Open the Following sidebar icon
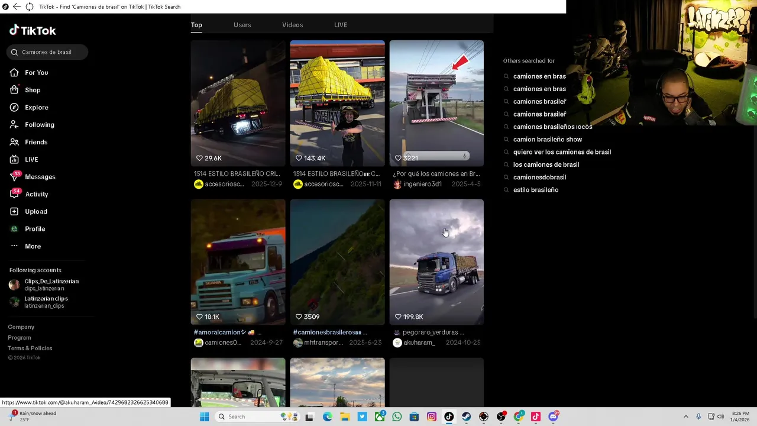The width and height of the screenshot is (757, 426). pos(14,124)
